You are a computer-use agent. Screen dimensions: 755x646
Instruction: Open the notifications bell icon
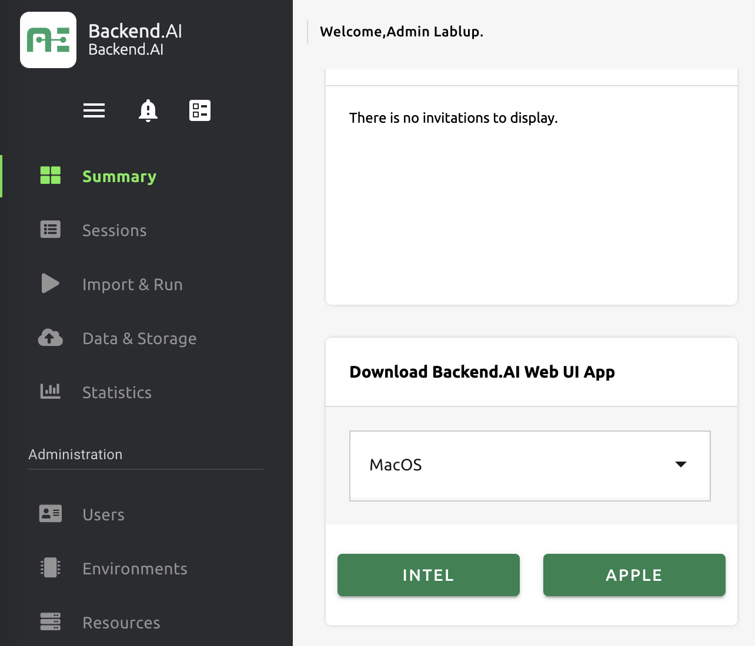click(x=148, y=110)
